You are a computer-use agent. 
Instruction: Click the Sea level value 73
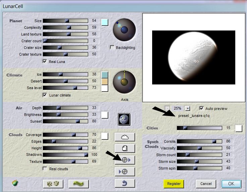tap(94, 87)
